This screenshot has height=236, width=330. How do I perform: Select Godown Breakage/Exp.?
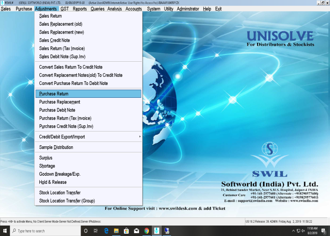(x=88, y=174)
